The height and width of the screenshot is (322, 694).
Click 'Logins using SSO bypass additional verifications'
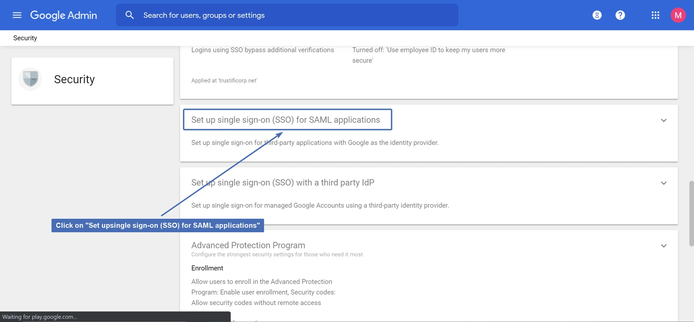tap(262, 50)
